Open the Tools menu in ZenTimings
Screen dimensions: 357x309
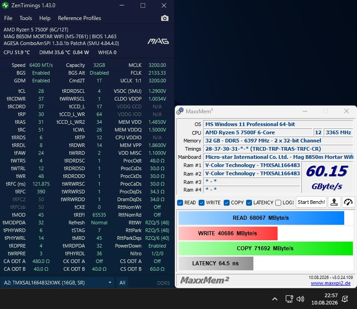[26, 18]
